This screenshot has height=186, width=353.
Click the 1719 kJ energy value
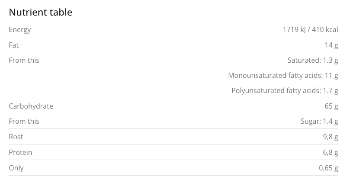pos(294,29)
